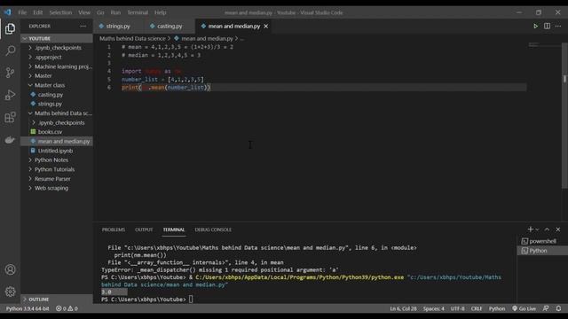Open the Docker view in activity bar
The image size is (568, 319).
click(x=10, y=140)
